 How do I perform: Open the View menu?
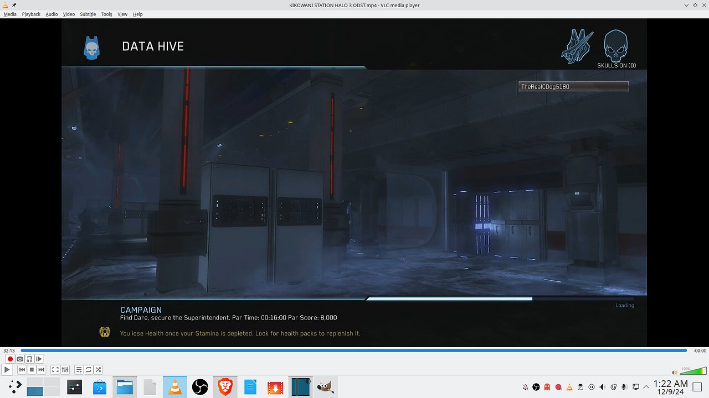point(122,14)
